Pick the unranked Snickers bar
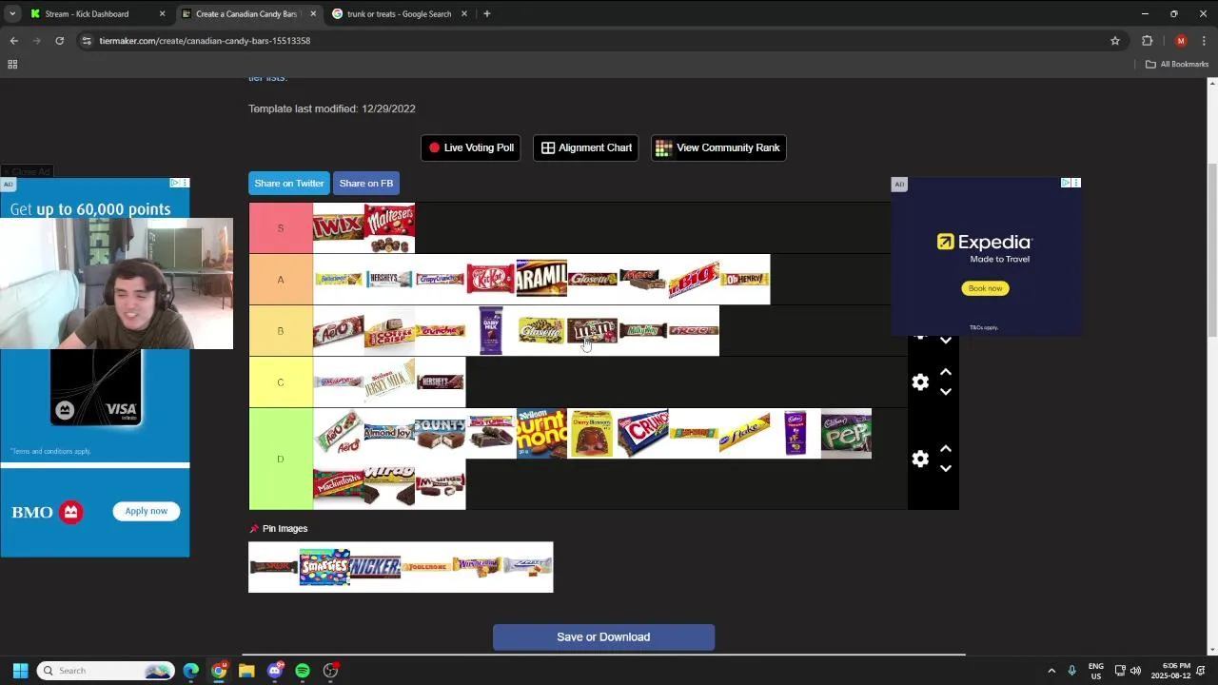1218x685 pixels. [x=375, y=567]
